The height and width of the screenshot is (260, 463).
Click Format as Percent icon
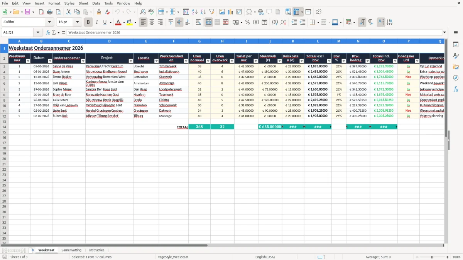(x=247, y=22)
